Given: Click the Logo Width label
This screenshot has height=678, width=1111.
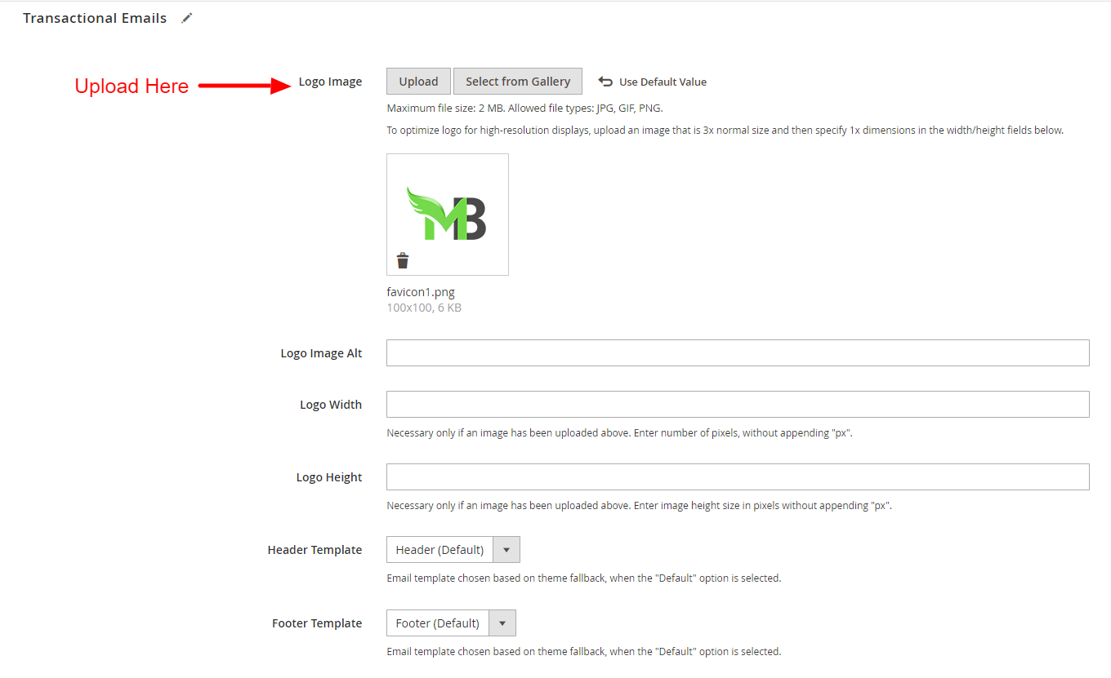Looking at the screenshot, I should coord(331,405).
